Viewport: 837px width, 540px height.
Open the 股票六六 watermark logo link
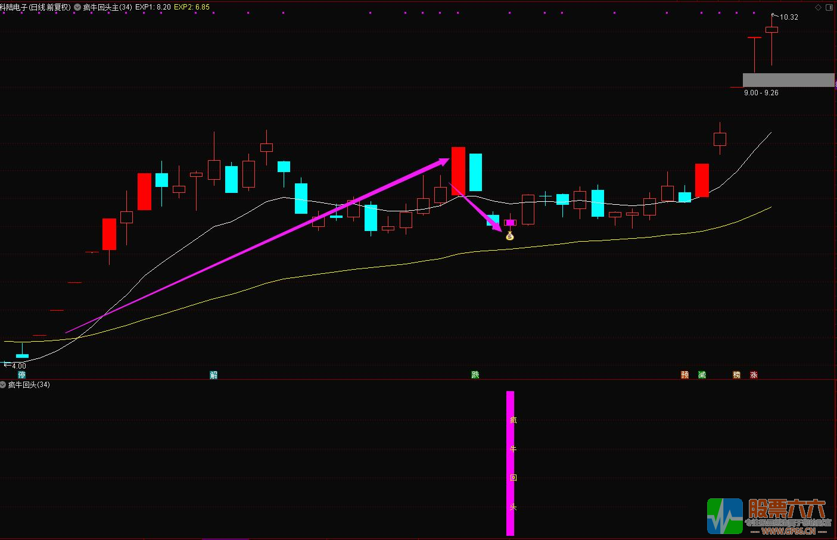click(768, 516)
